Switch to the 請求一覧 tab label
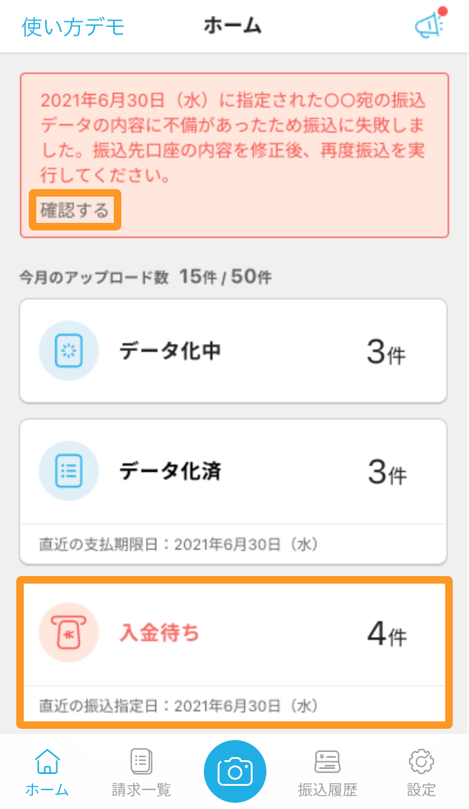This screenshot has width=469, height=809. point(141,790)
